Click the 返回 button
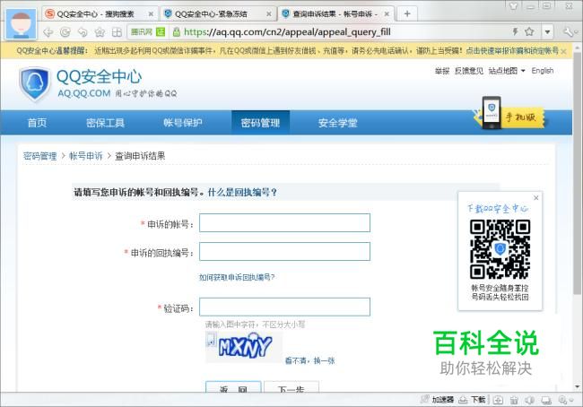Viewport: 583px width, 407px height. pos(233,387)
